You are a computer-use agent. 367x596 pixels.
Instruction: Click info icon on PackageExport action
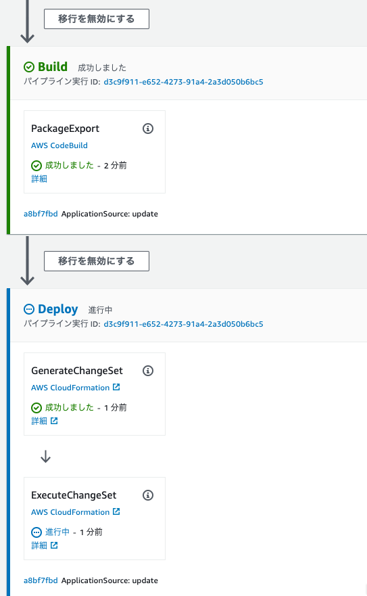tap(148, 129)
